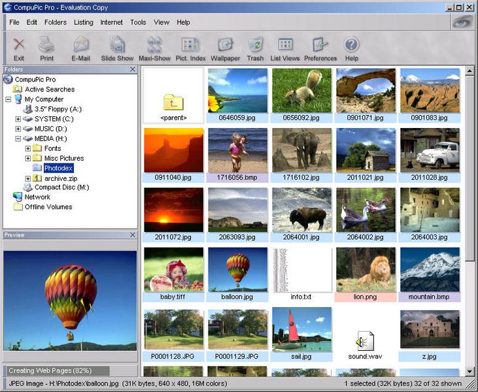Expand the archive.zip node
Screen dimensions: 478x392
tap(27, 178)
